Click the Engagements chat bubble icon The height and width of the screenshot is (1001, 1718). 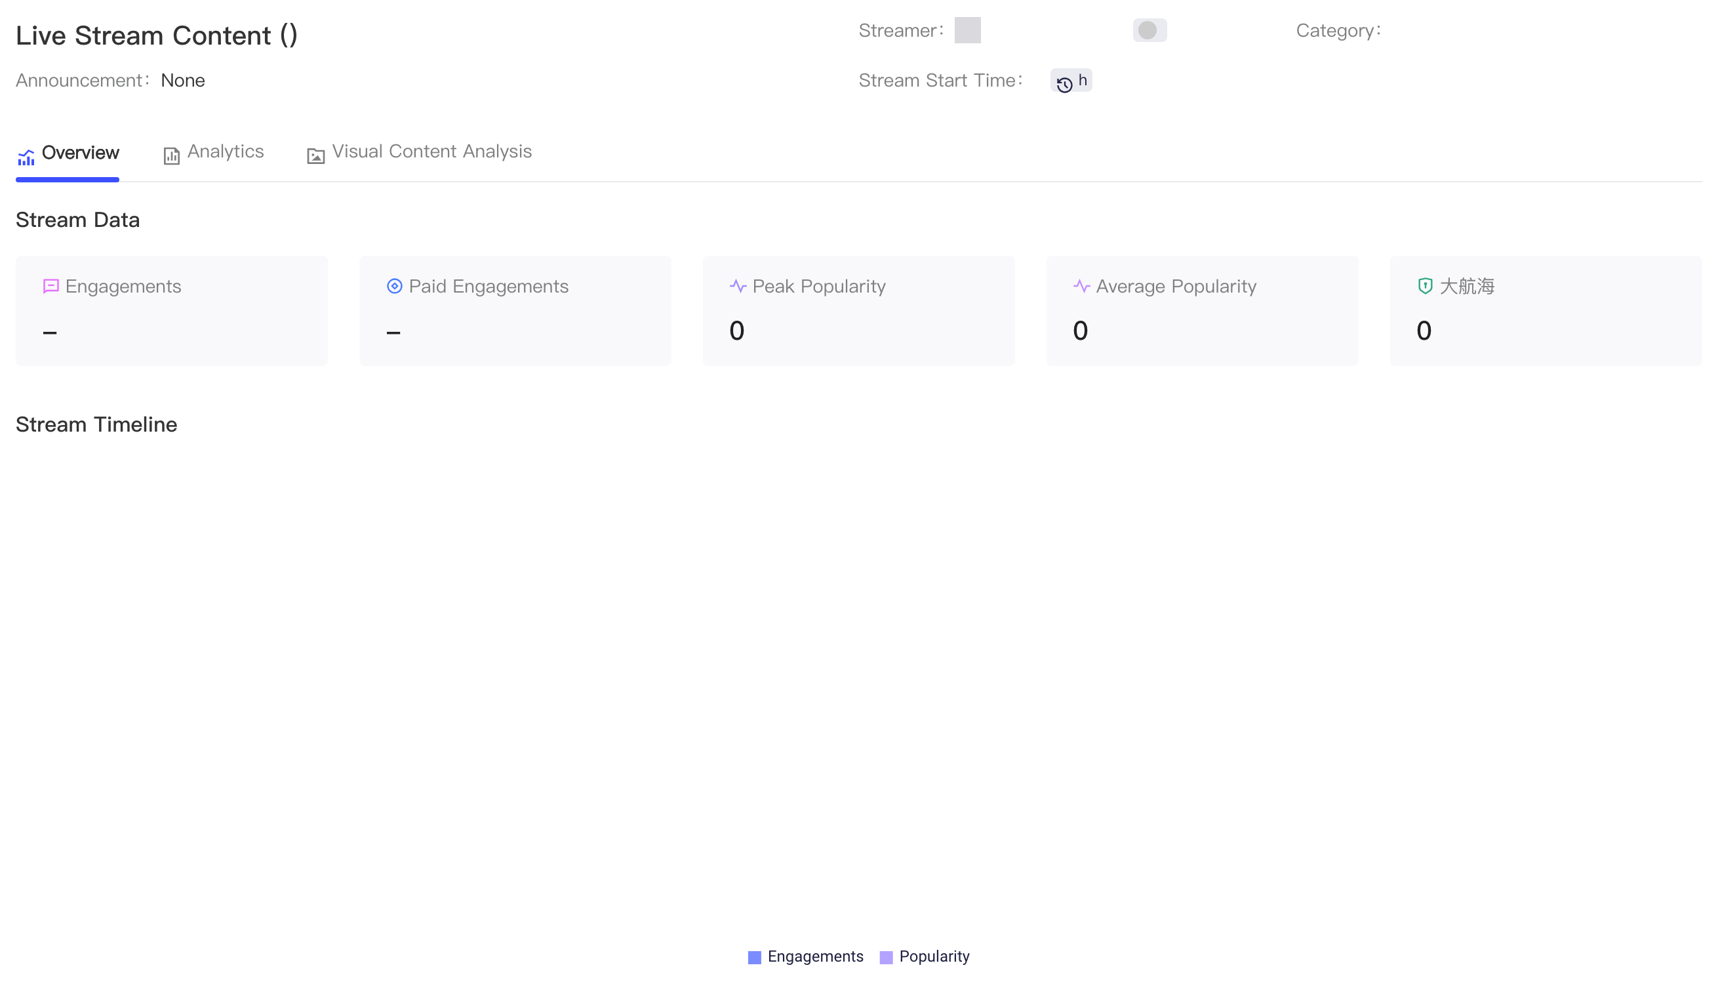[51, 287]
